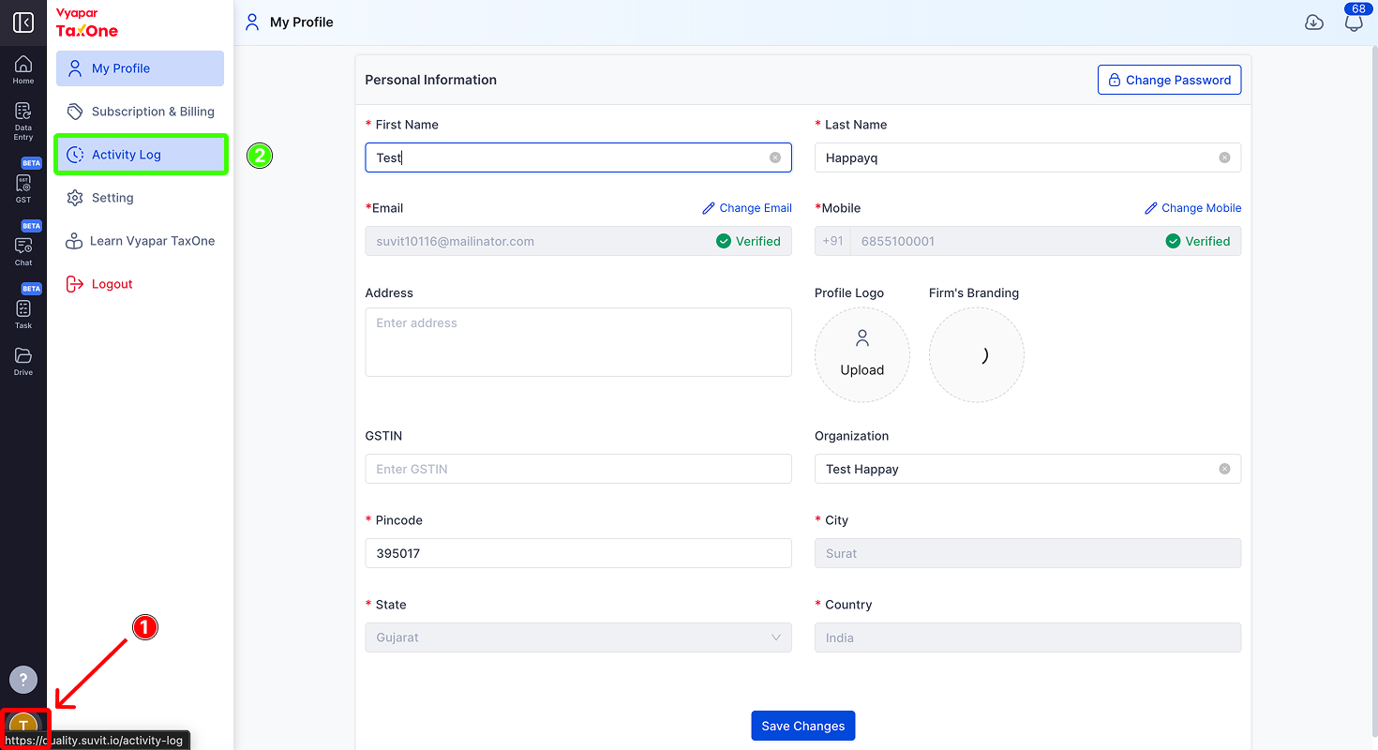Open the Activity Log menu item
The width and height of the screenshot is (1378, 750).
141,155
